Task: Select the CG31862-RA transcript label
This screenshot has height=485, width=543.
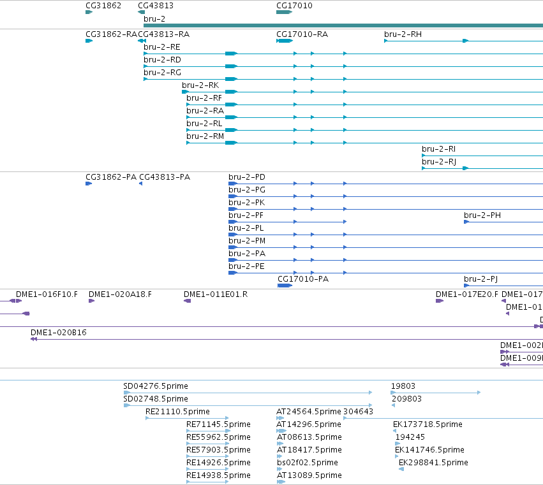Action: click(x=111, y=34)
